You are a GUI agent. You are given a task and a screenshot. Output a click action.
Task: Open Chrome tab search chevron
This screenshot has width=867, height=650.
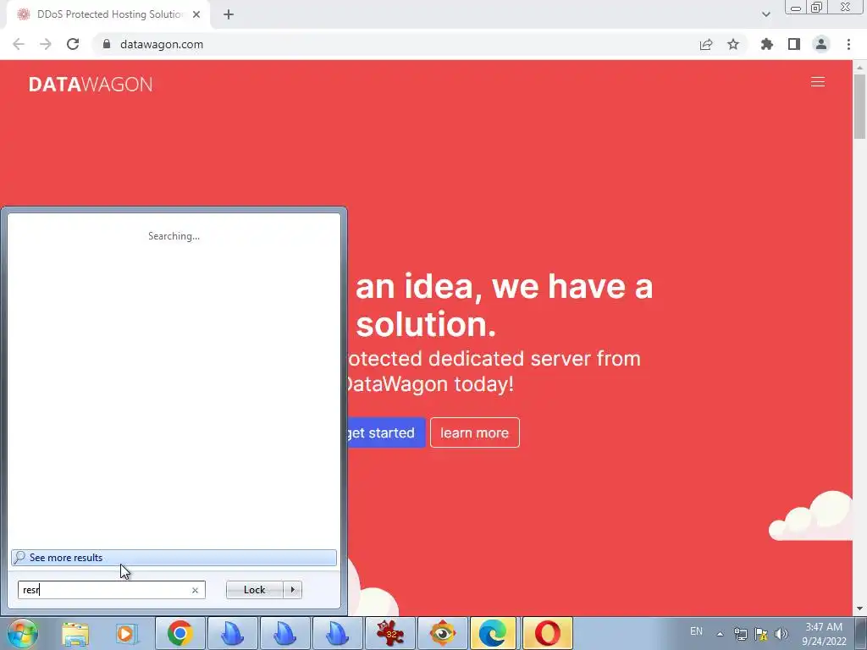[x=765, y=14]
